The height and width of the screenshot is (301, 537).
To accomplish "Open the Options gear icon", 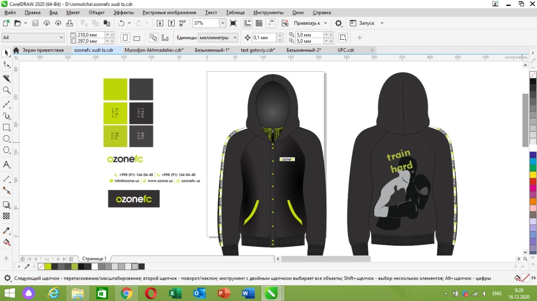I will [339, 23].
